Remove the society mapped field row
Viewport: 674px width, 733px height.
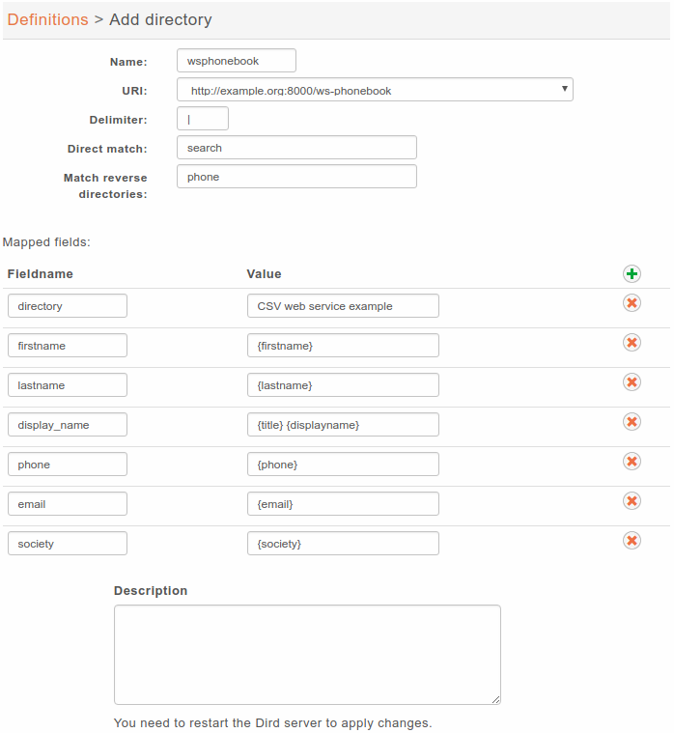632,541
